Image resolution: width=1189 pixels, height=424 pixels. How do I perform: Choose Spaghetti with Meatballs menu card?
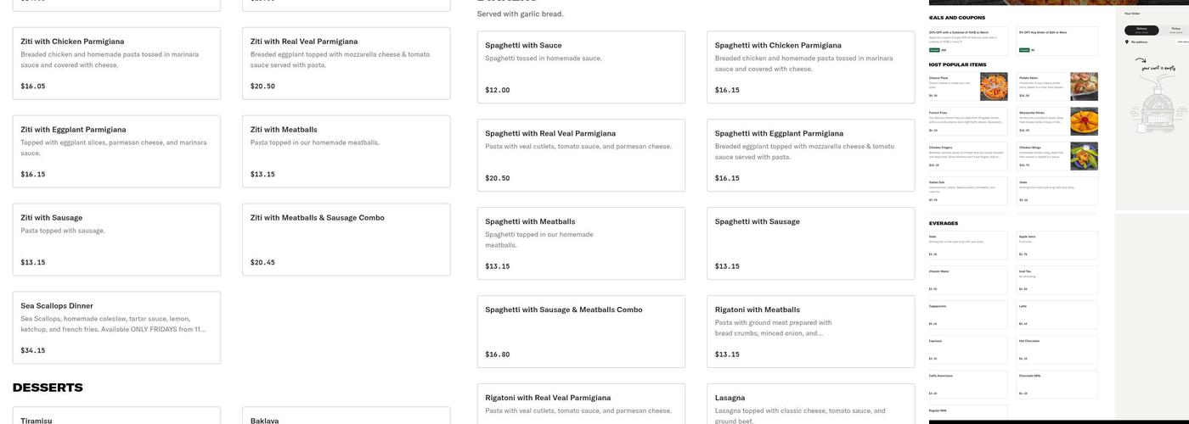coord(581,243)
